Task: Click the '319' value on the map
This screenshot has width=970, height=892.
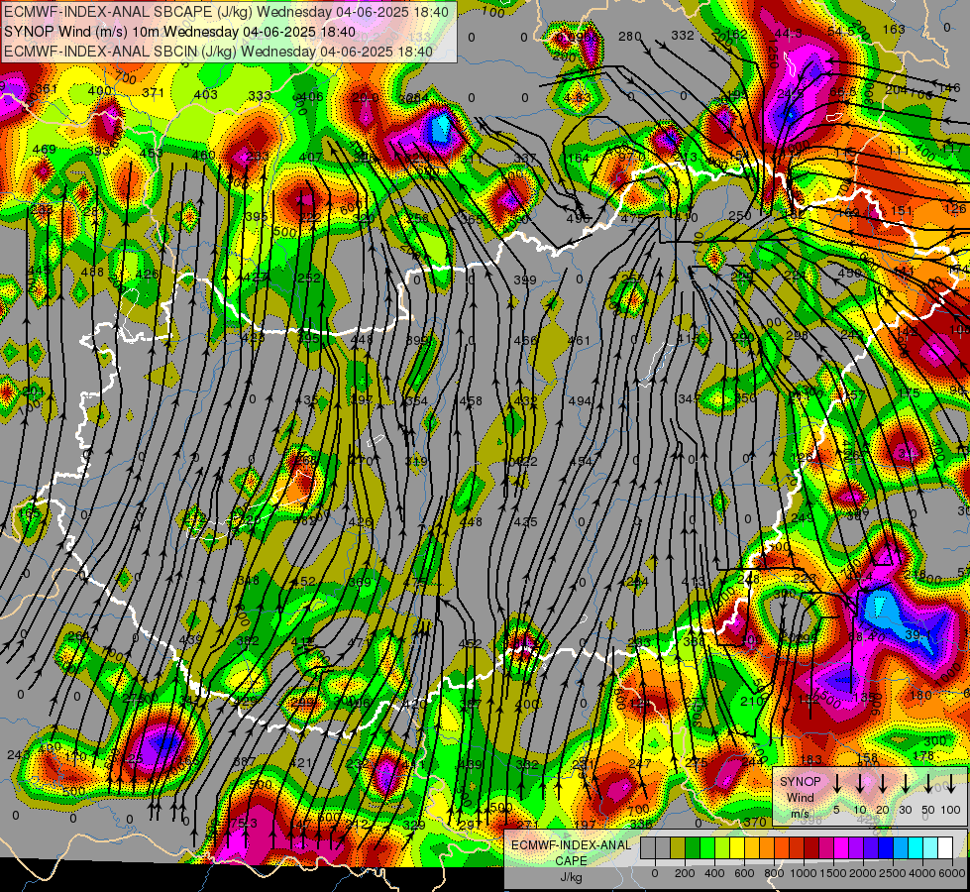Action: (x=416, y=461)
